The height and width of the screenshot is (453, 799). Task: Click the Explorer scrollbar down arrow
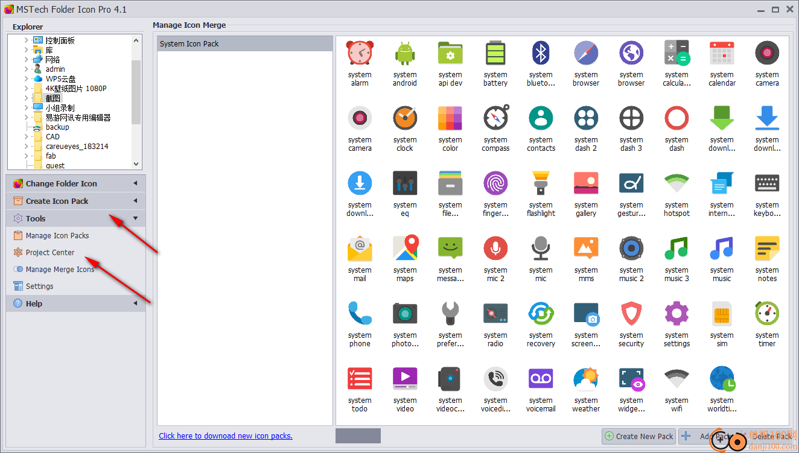click(x=136, y=164)
